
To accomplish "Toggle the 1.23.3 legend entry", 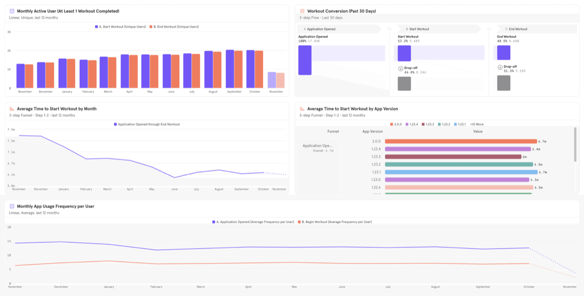I will (x=428, y=124).
